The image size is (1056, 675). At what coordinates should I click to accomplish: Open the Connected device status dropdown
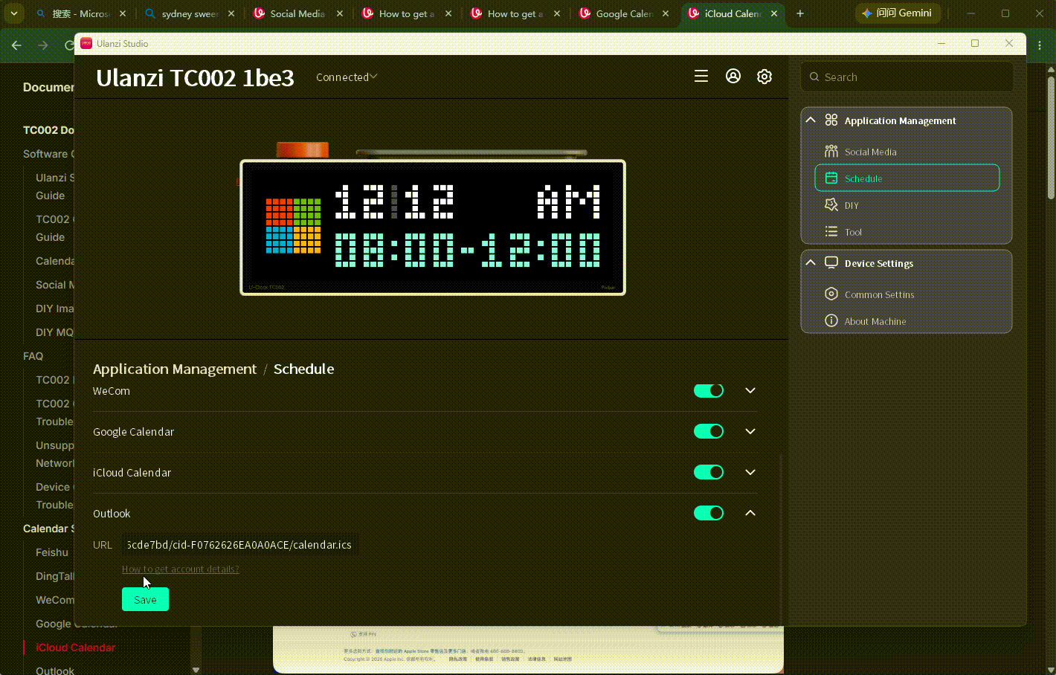(x=347, y=77)
